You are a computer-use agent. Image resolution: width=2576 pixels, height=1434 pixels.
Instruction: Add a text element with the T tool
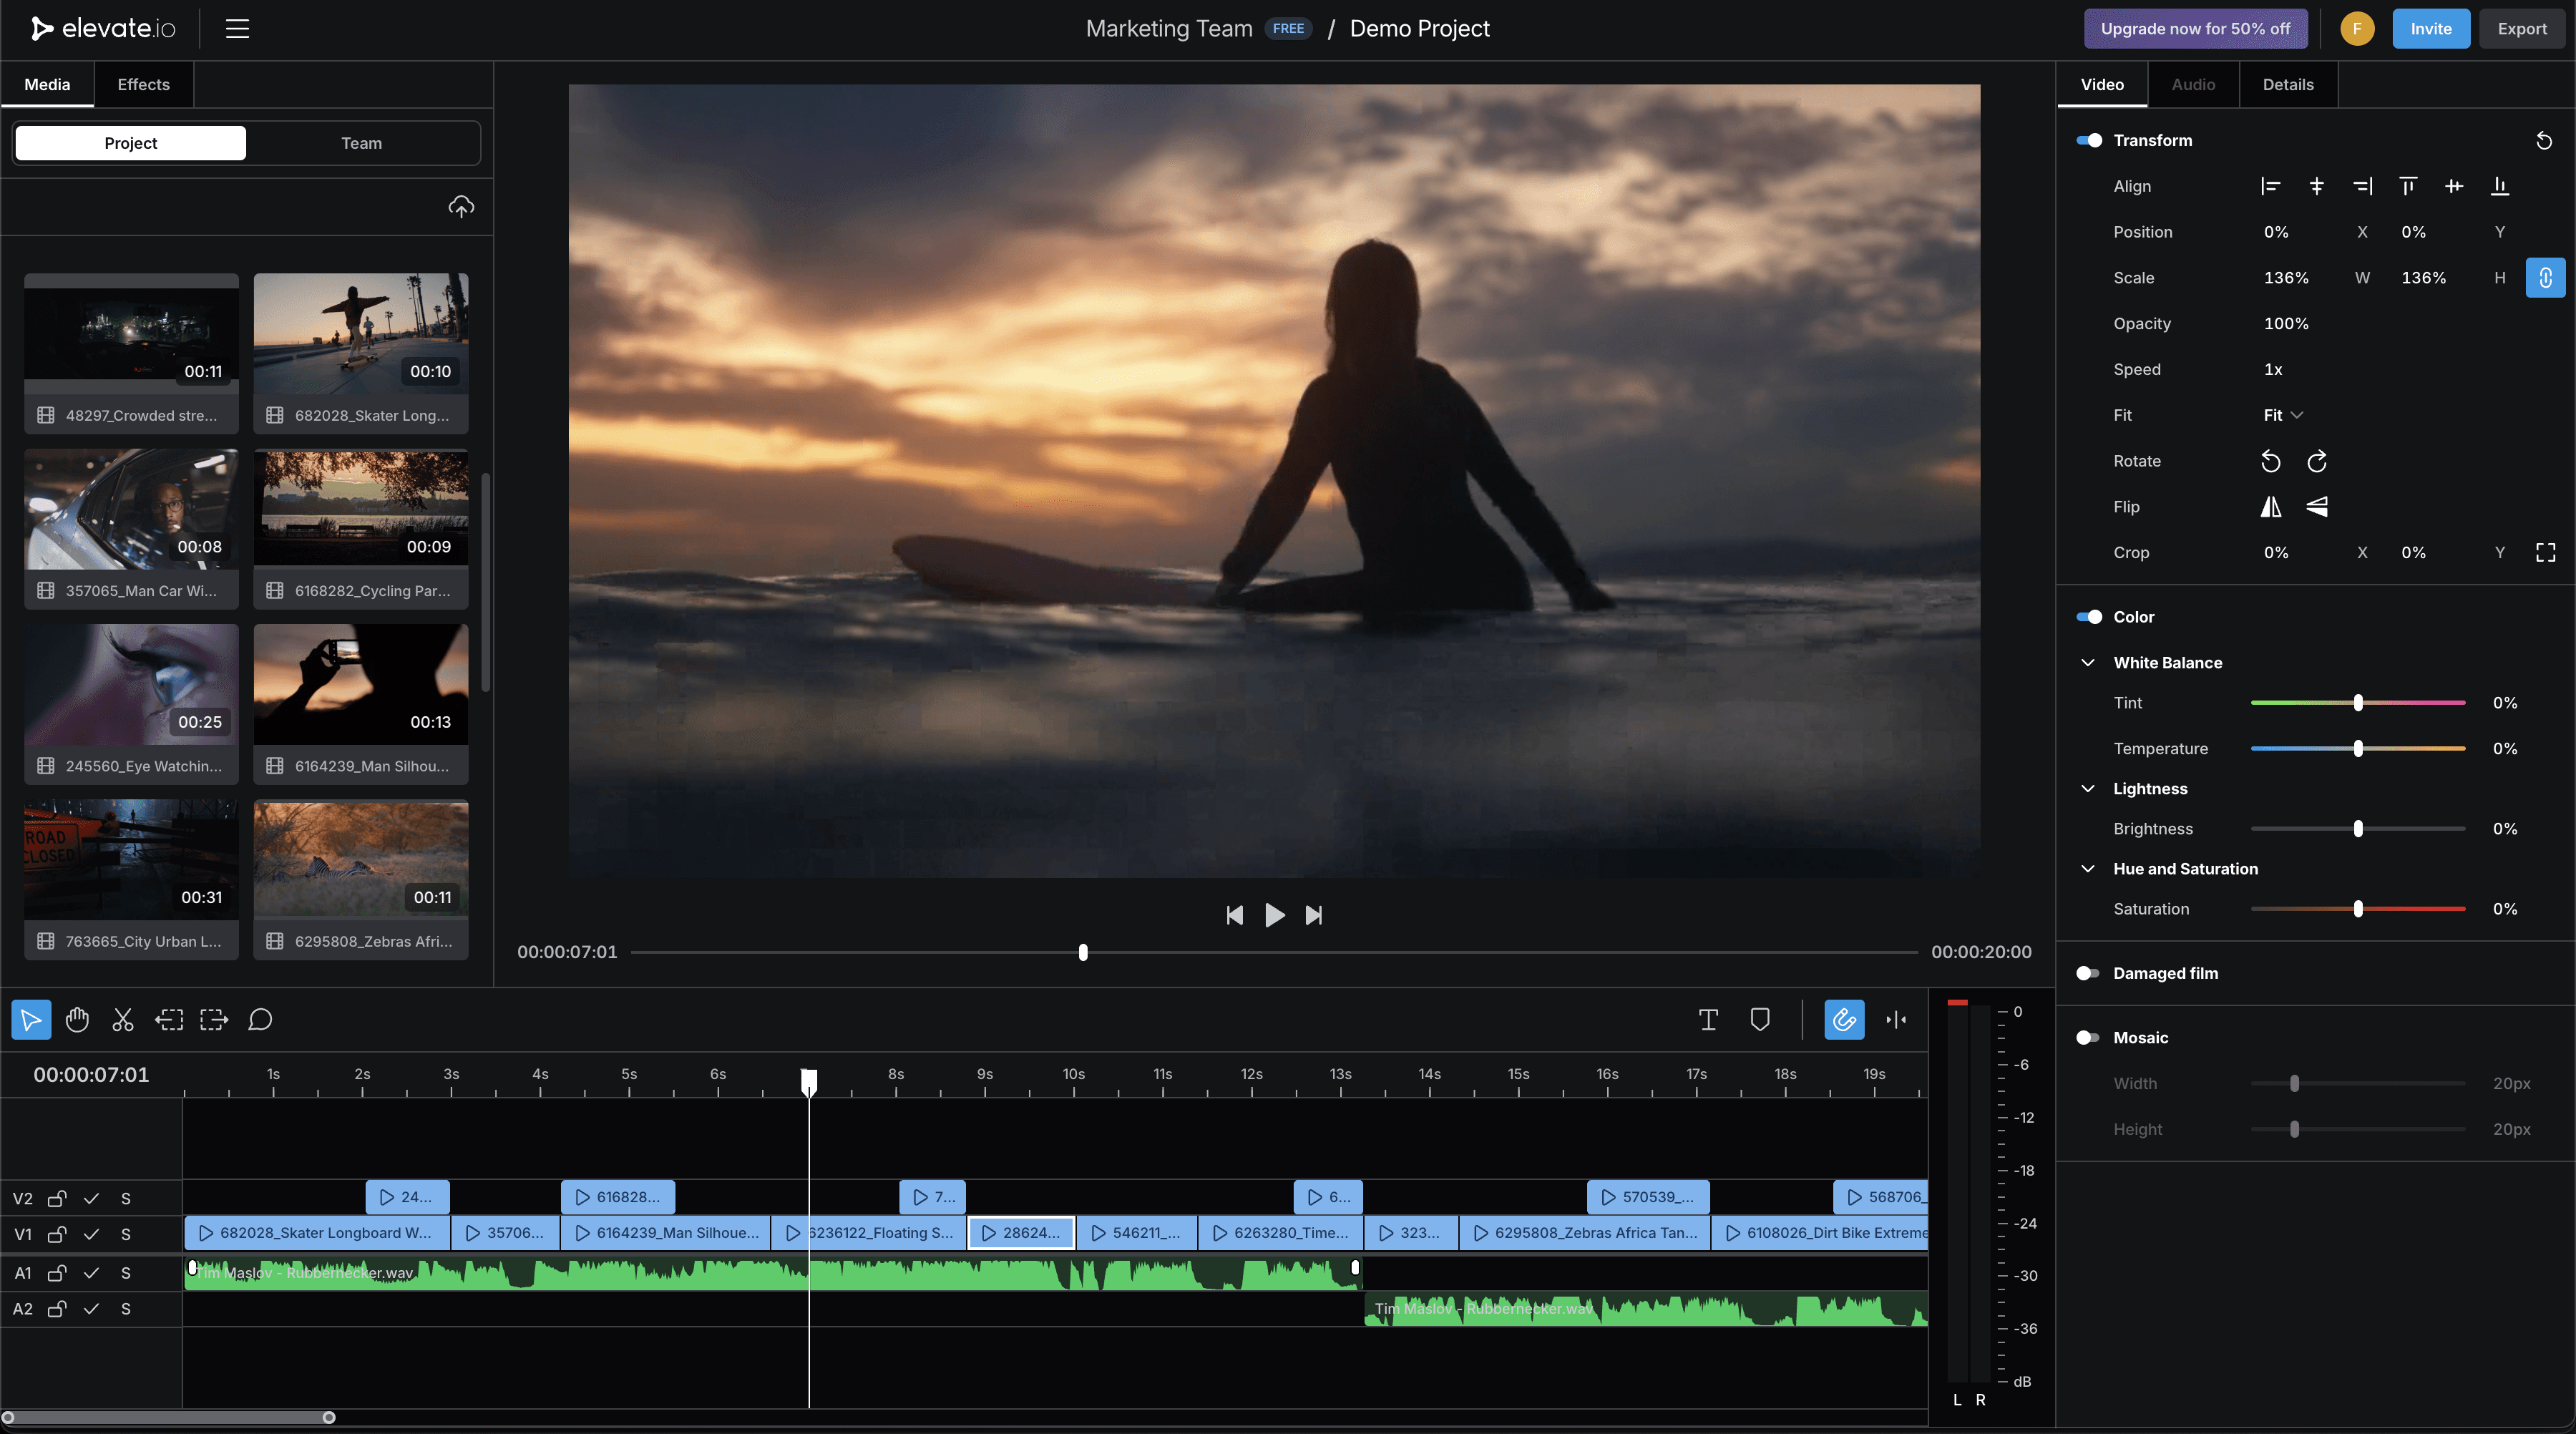pos(1708,1019)
